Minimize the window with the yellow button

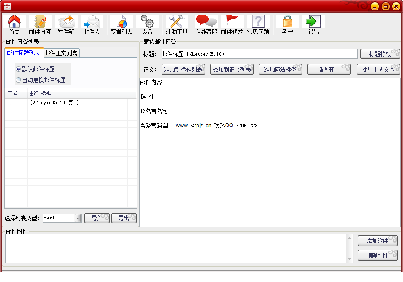[x=375, y=6]
